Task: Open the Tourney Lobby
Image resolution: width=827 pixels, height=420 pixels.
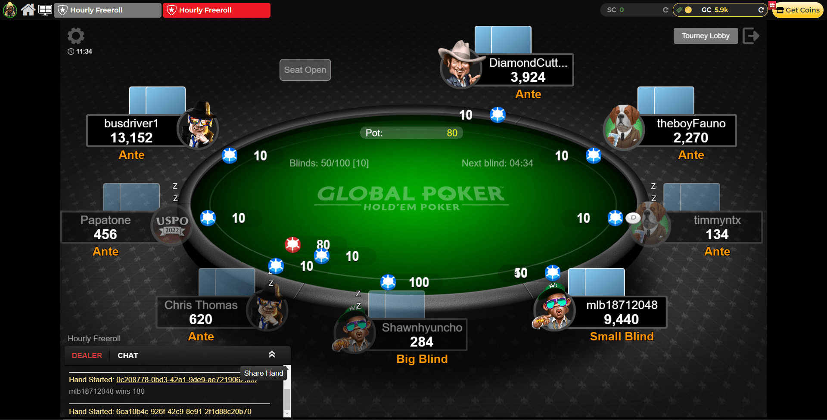Action: [x=706, y=36]
